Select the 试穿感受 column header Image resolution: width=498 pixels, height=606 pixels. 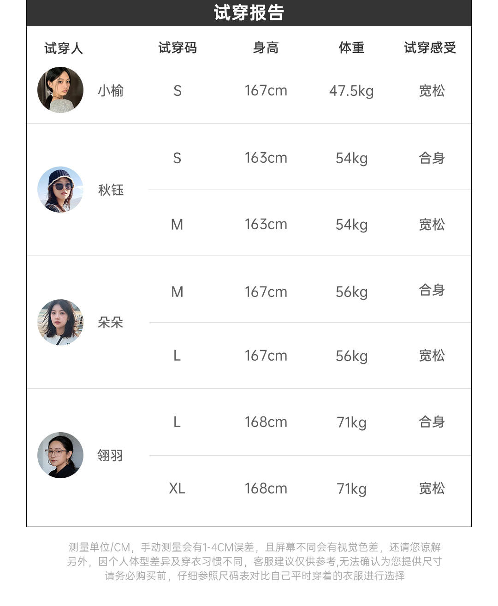click(430, 48)
